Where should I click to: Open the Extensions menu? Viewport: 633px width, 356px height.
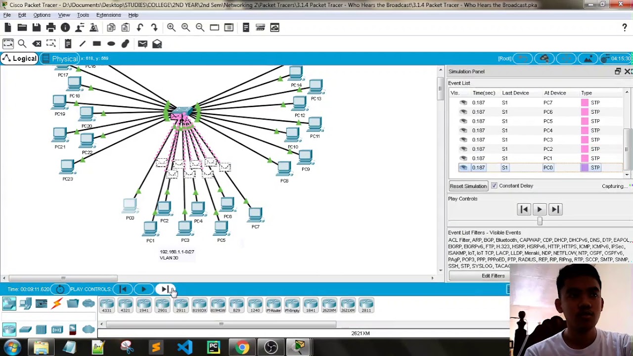click(x=108, y=15)
